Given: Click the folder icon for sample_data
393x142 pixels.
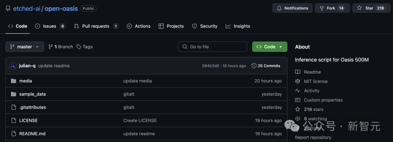Looking at the screenshot, I should pyautogui.click(x=13, y=94).
